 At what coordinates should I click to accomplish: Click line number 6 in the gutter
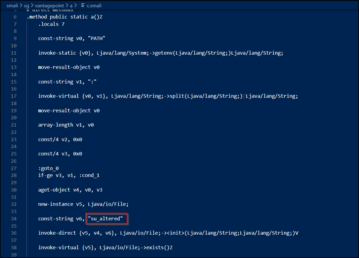pyautogui.click(x=15, y=17)
